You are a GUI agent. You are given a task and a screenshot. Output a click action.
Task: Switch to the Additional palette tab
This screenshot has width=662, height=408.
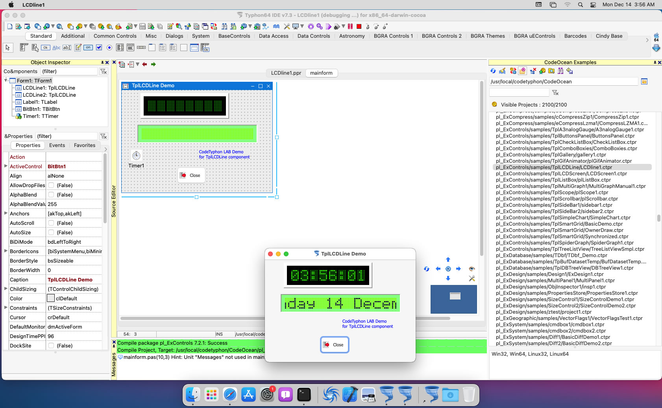coord(73,36)
